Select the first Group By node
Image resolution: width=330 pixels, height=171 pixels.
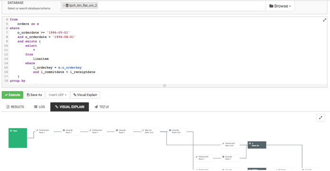coord(71,132)
